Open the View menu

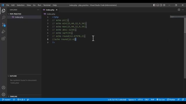coord(29,5)
